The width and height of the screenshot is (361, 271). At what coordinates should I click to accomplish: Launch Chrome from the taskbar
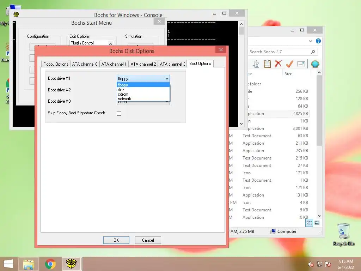pos(50,264)
